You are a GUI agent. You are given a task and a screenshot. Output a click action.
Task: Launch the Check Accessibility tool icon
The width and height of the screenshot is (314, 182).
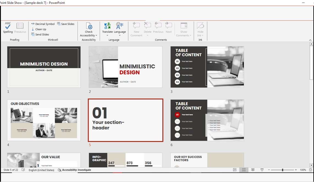(x=89, y=26)
